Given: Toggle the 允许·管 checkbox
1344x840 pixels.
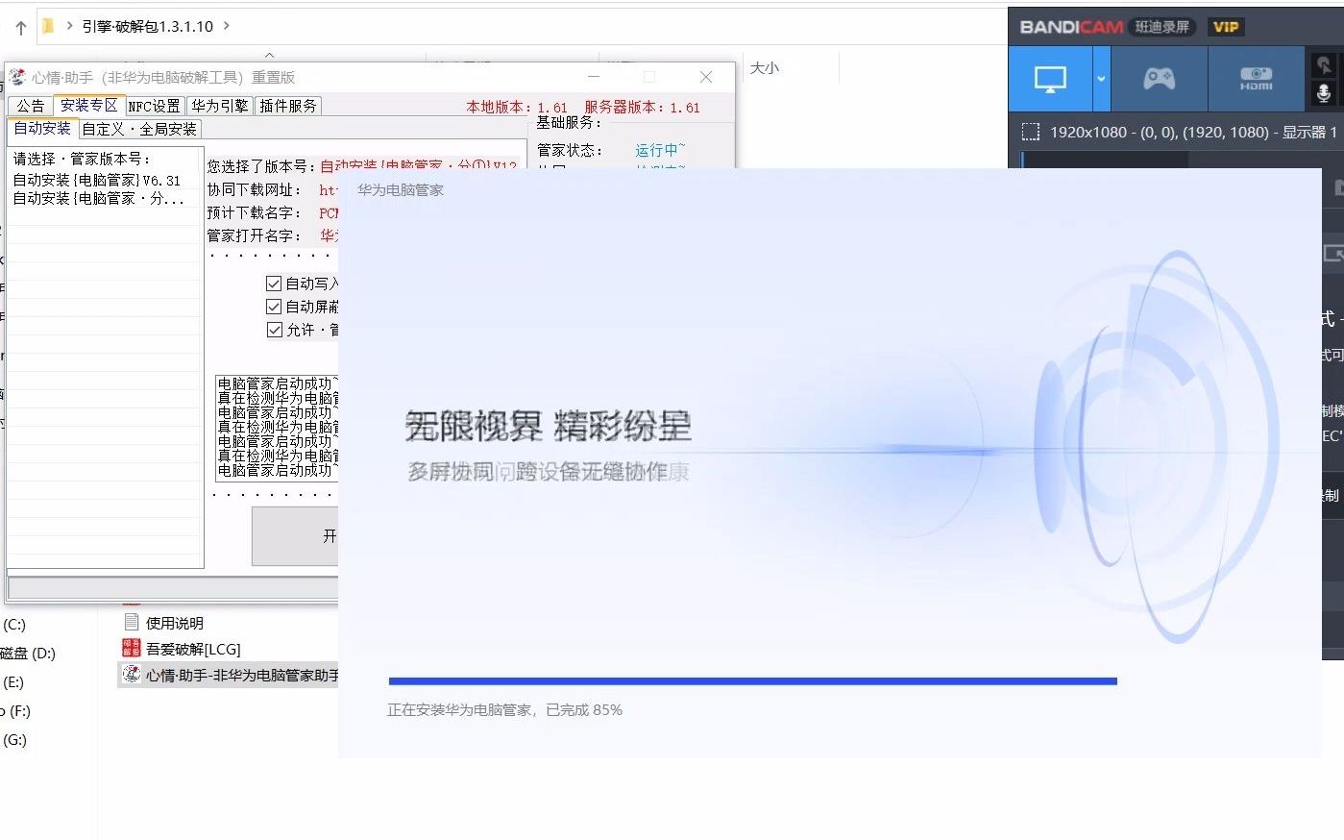Looking at the screenshot, I should (274, 330).
